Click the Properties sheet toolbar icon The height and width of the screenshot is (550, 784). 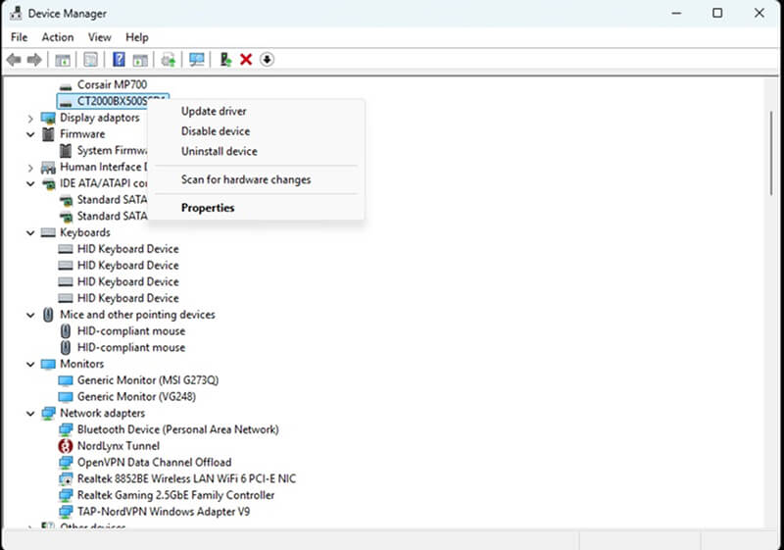click(x=90, y=60)
